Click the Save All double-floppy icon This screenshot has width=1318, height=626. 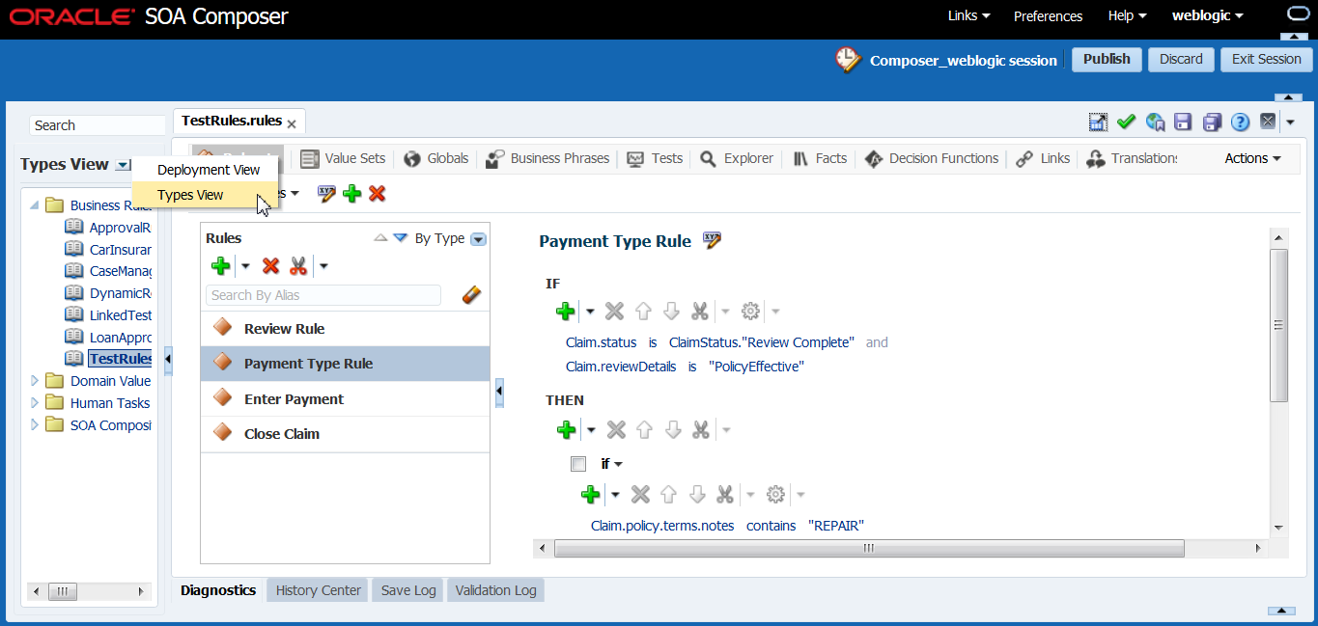click(x=1212, y=122)
